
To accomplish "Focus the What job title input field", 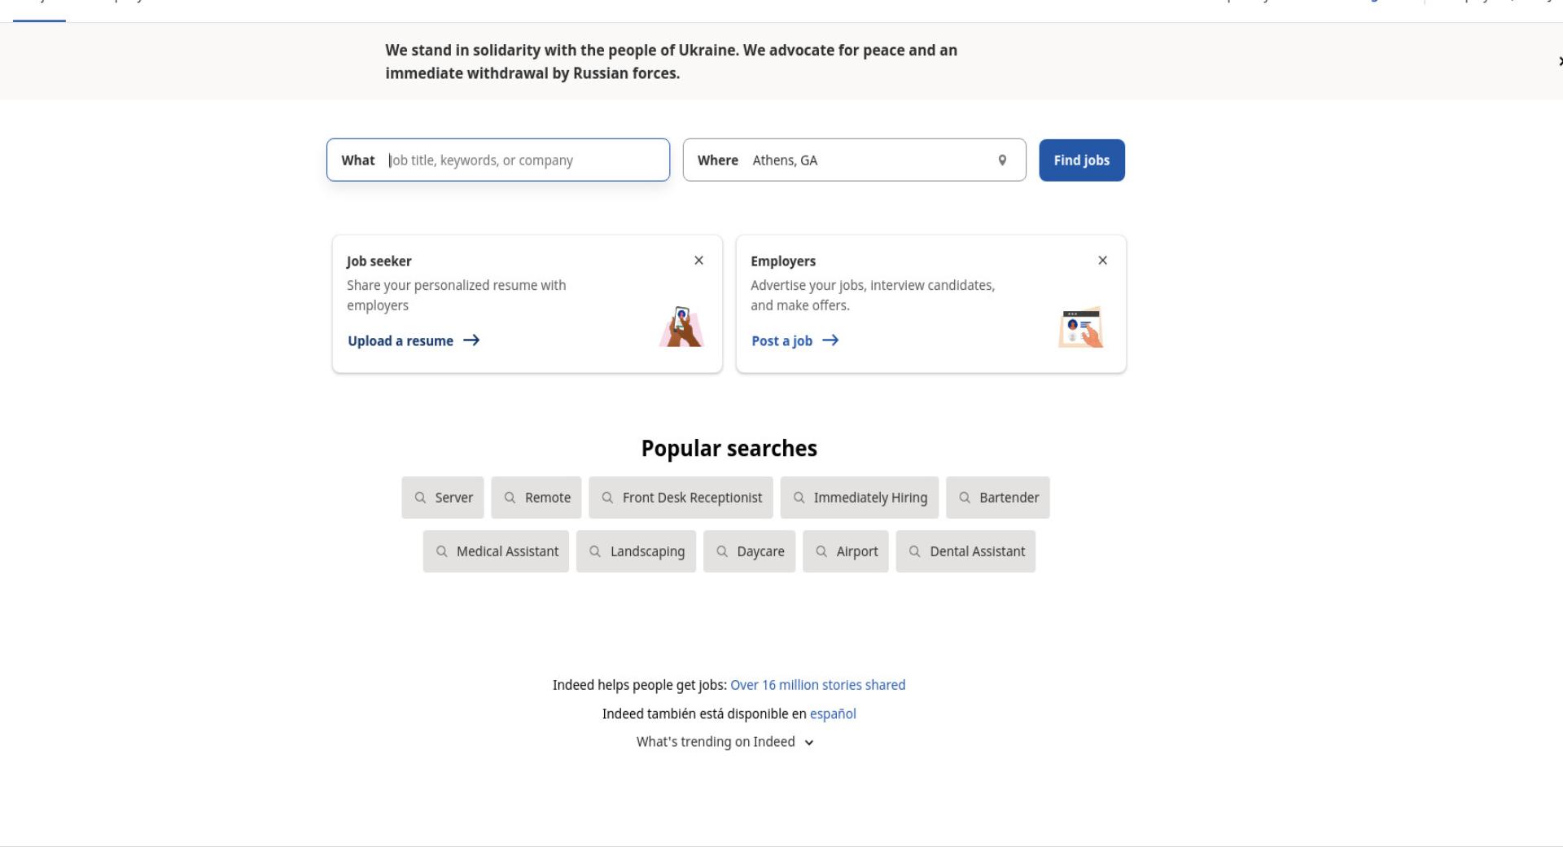I will click(x=498, y=160).
